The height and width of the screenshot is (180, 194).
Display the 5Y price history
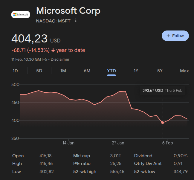(x=160, y=71)
